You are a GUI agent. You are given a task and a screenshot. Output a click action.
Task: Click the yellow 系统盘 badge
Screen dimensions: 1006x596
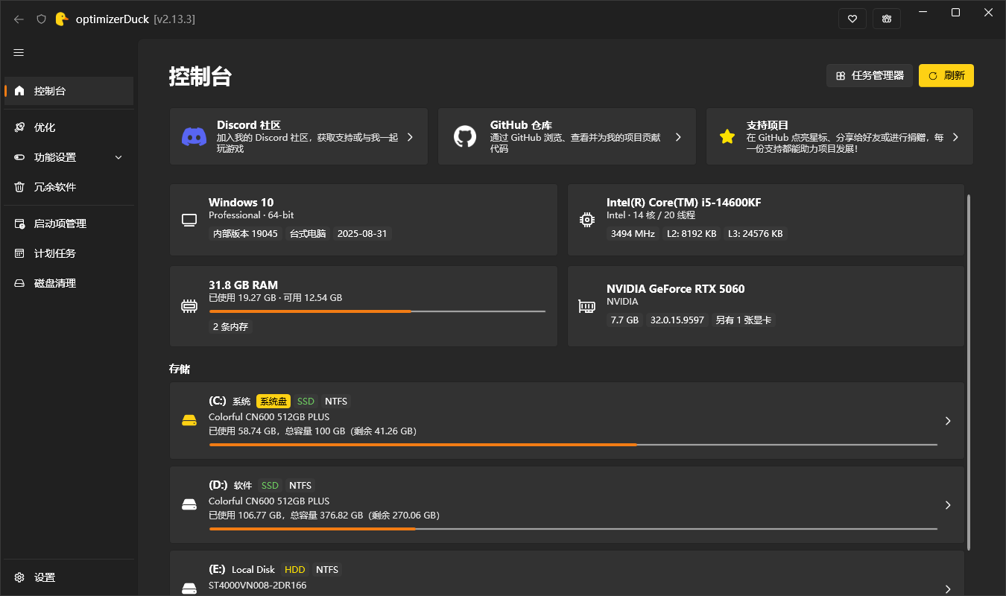click(273, 401)
